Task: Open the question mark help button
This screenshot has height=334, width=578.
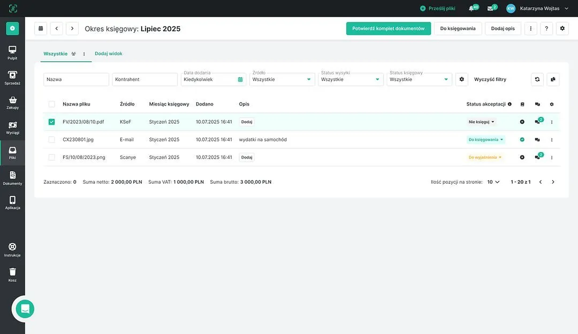Action: [546, 28]
